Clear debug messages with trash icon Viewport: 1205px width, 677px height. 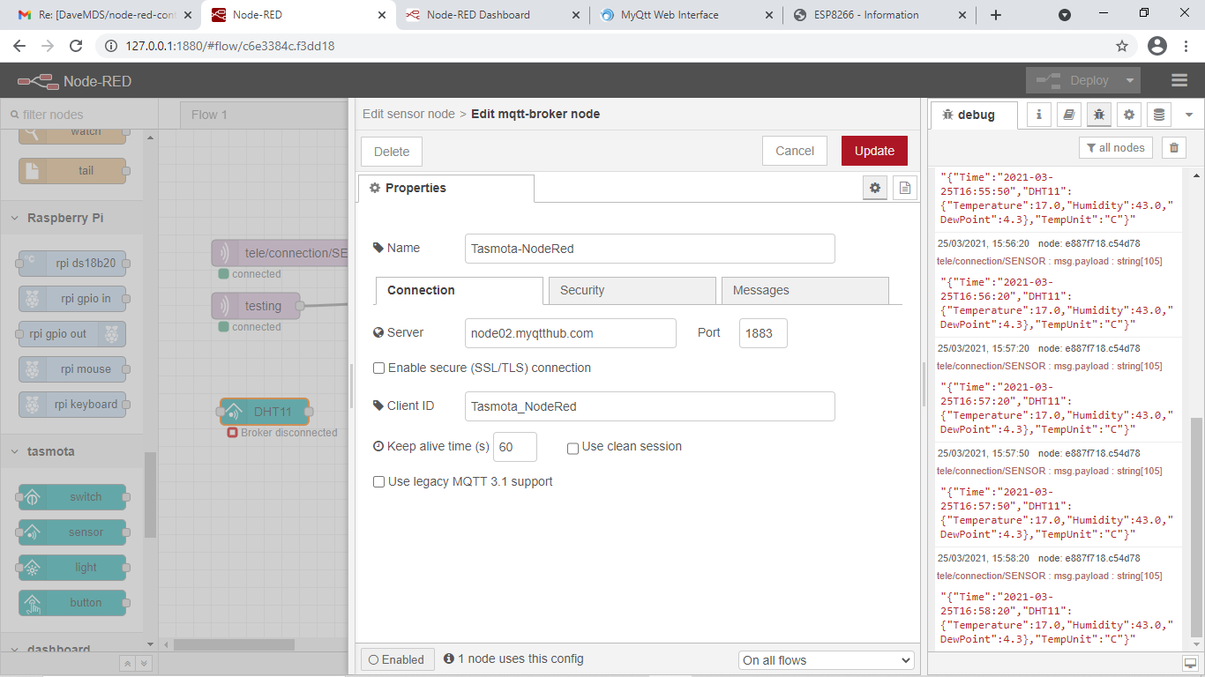[x=1173, y=147]
